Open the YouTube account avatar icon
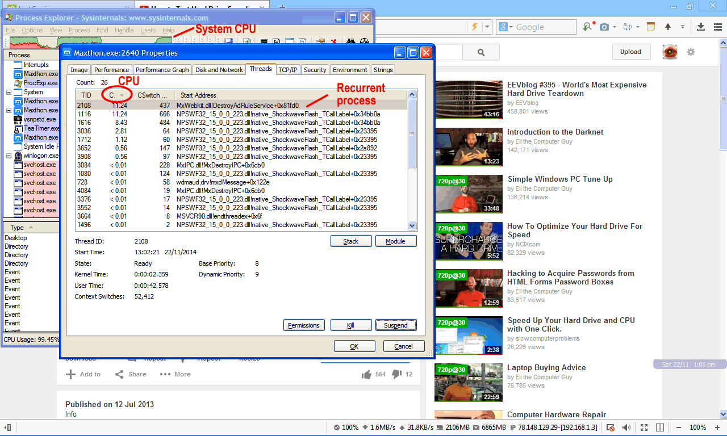The image size is (727, 436). [x=670, y=52]
